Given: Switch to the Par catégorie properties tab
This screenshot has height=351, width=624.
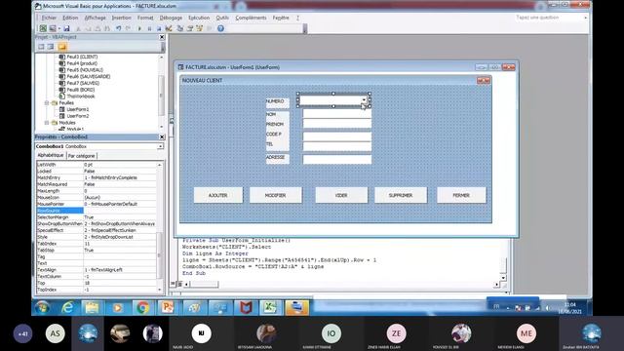Looking at the screenshot, I should click(x=81, y=156).
